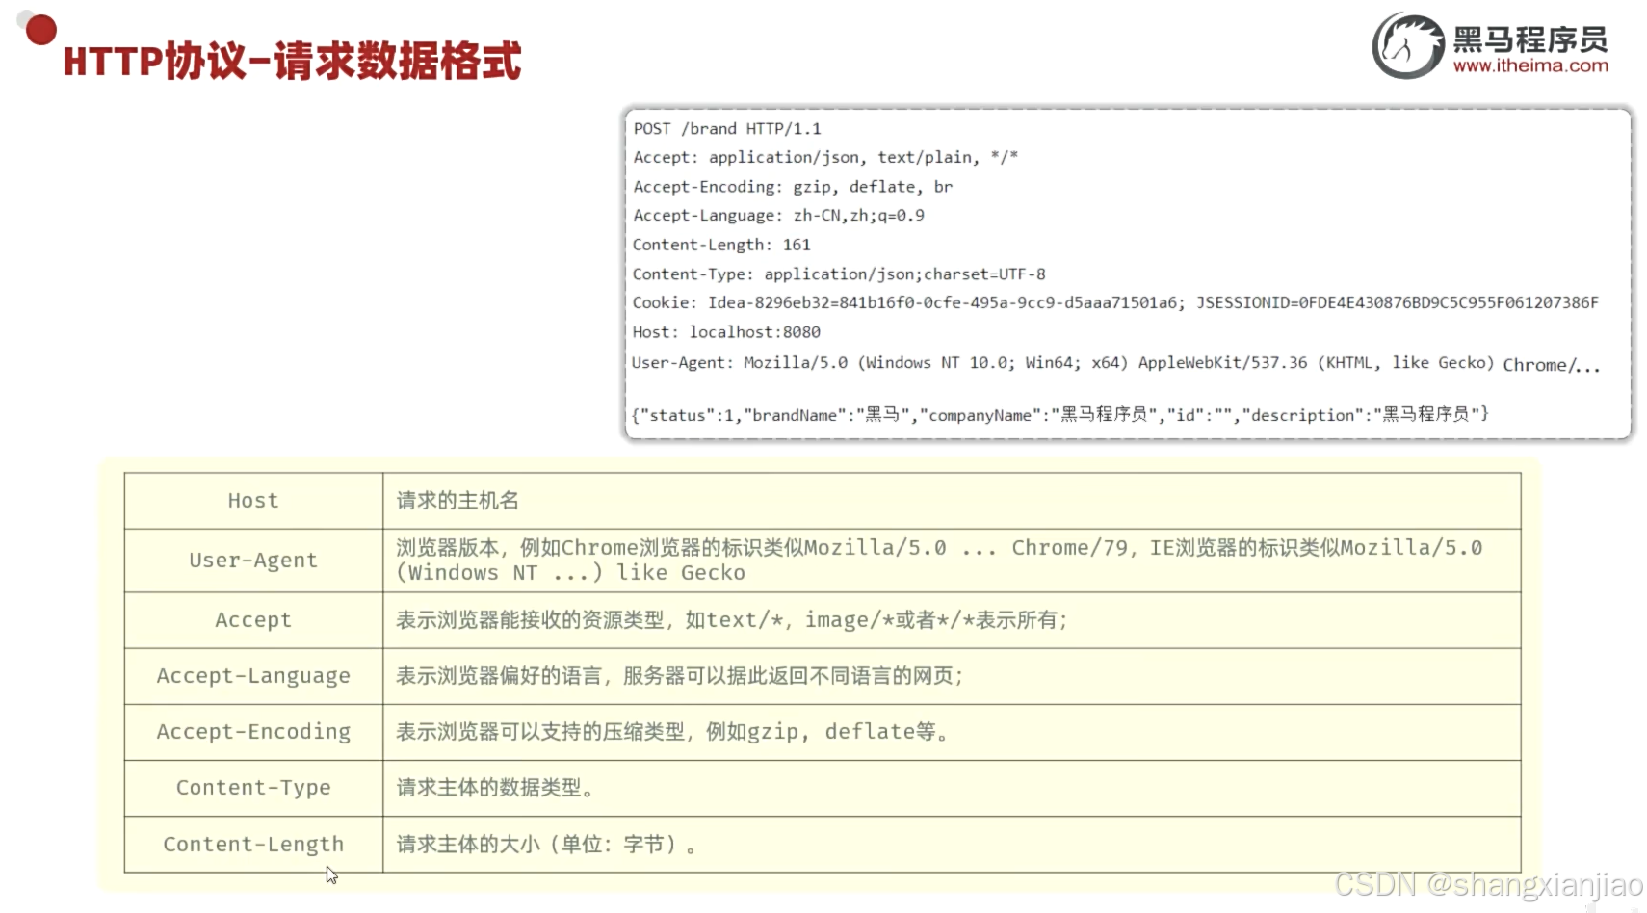The width and height of the screenshot is (1647, 913).
Task: Click the JSON request body with brandName
Action: (1059, 414)
